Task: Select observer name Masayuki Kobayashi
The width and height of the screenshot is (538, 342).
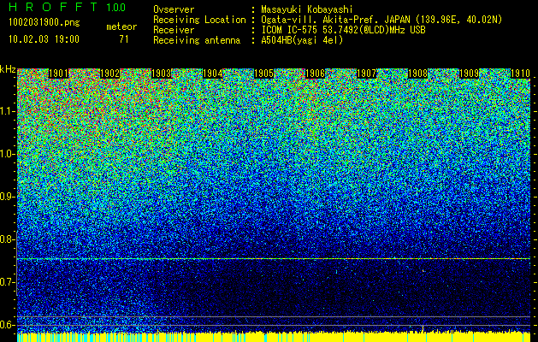Action: point(307,9)
